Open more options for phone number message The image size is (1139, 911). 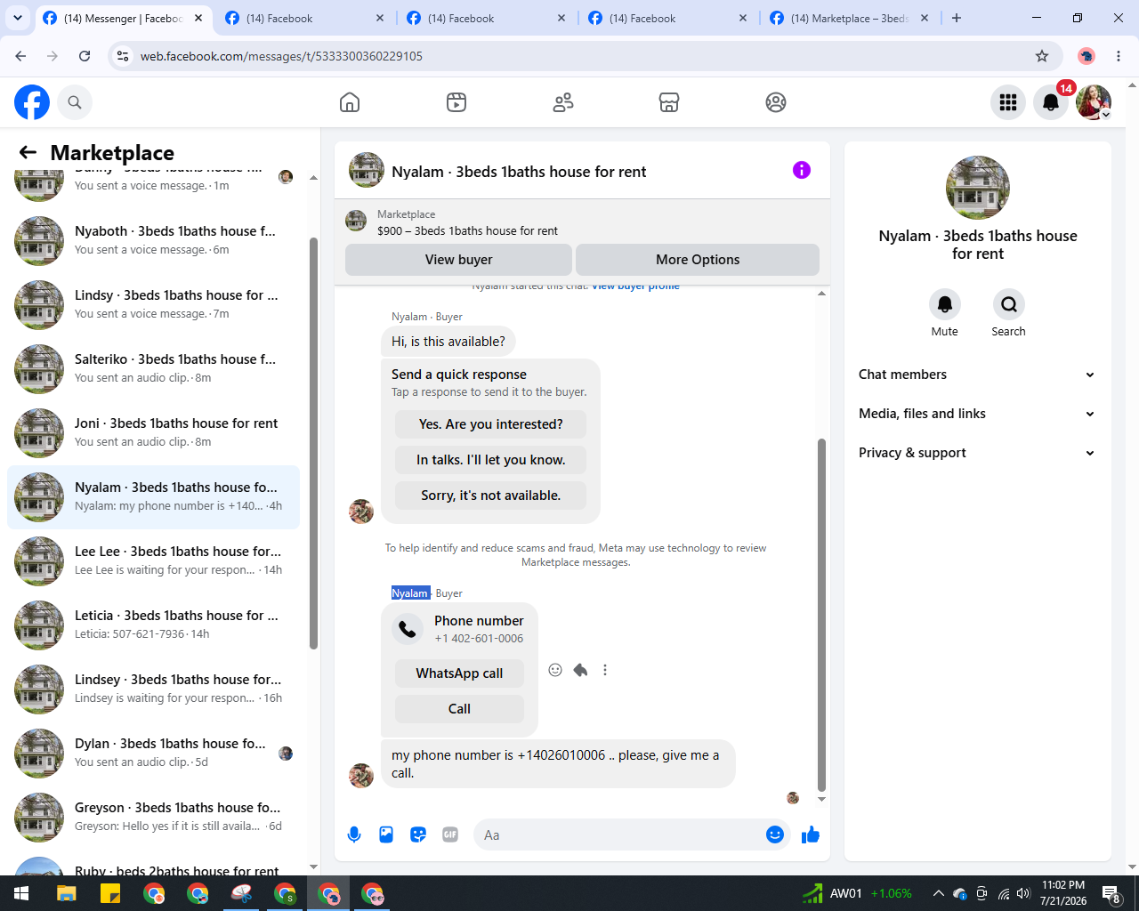tap(605, 670)
